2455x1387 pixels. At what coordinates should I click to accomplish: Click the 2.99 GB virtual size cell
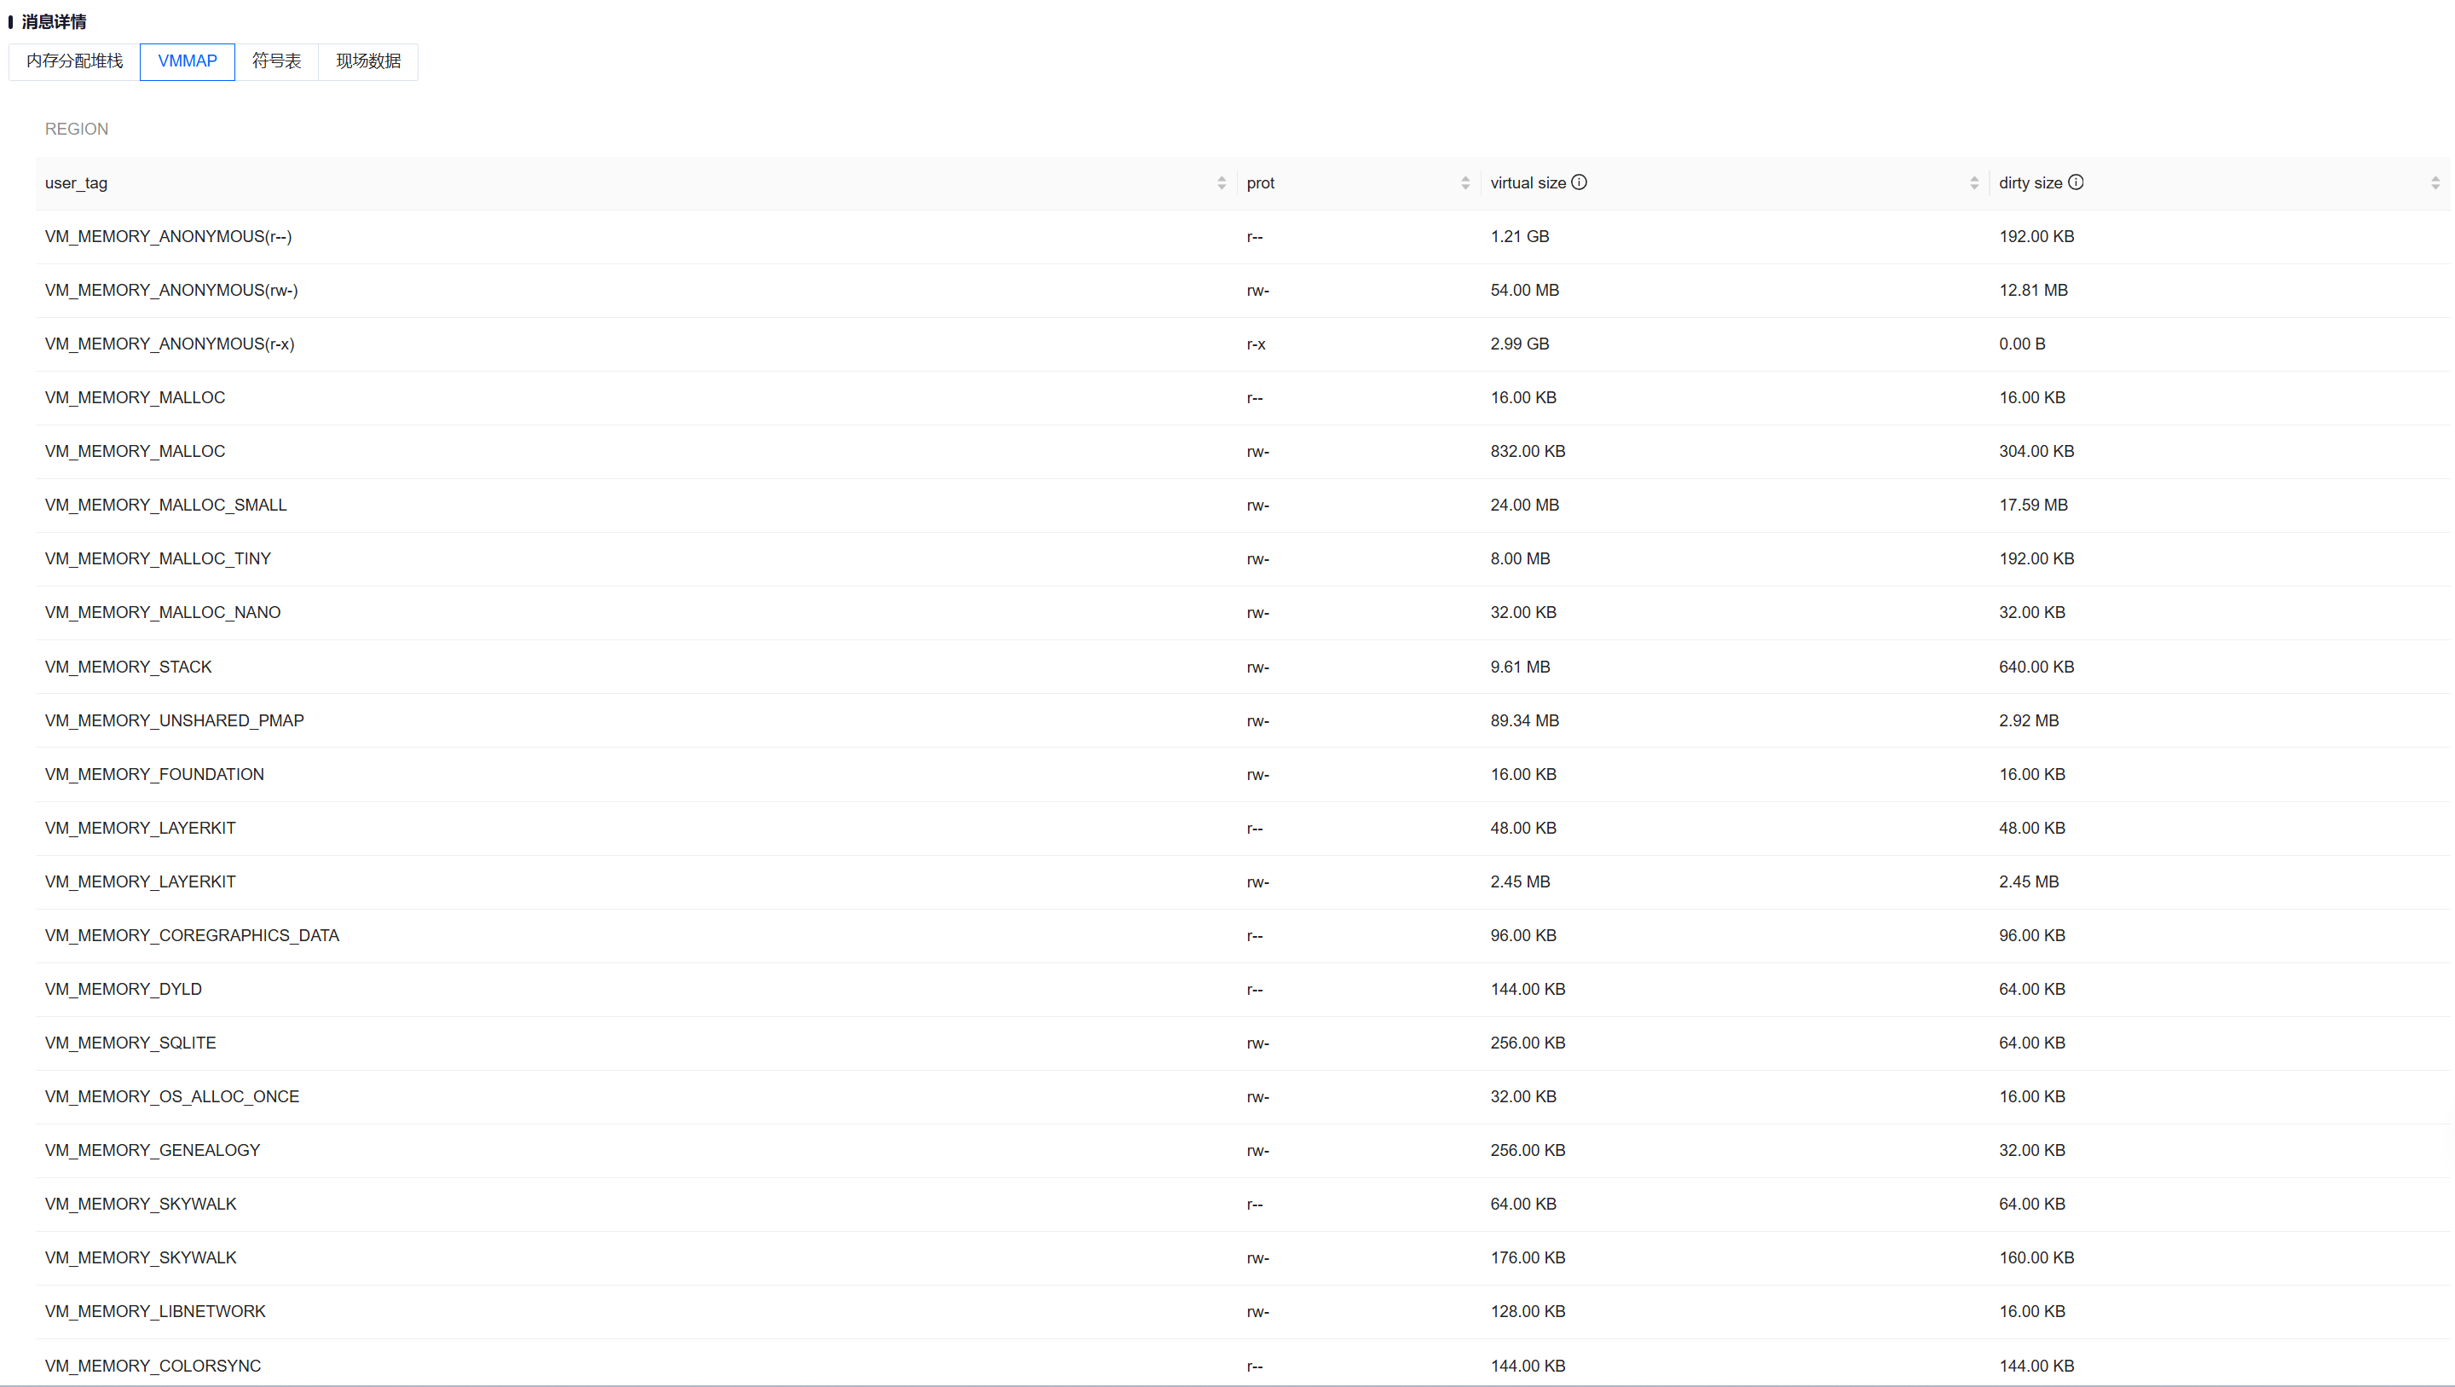[x=1519, y=344]
